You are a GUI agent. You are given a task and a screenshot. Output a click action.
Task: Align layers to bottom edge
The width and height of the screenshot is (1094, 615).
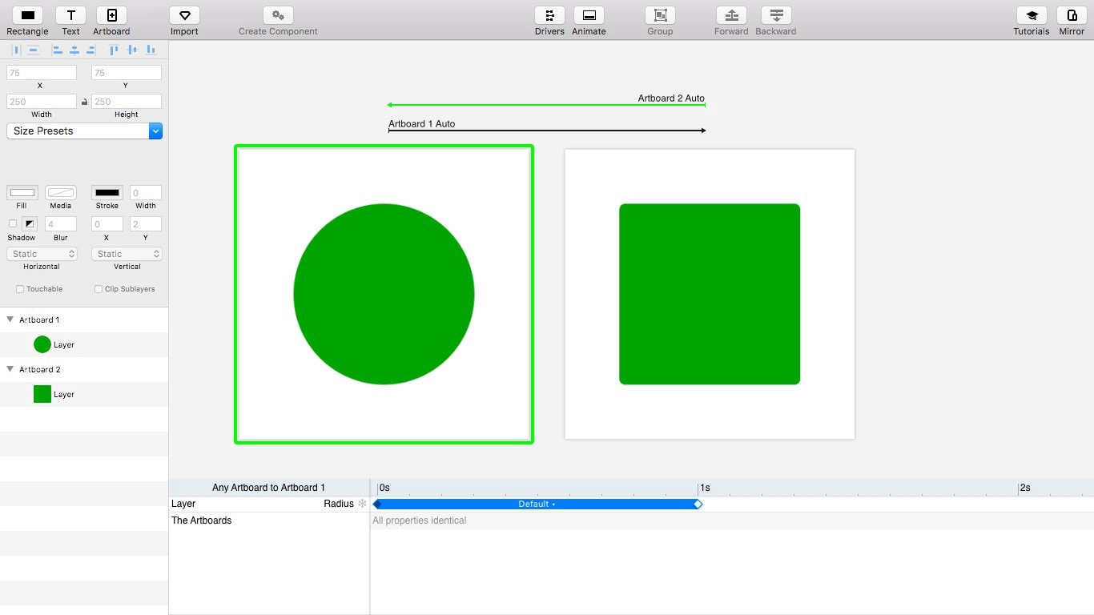pyautogui.click(x=151, y=50)
